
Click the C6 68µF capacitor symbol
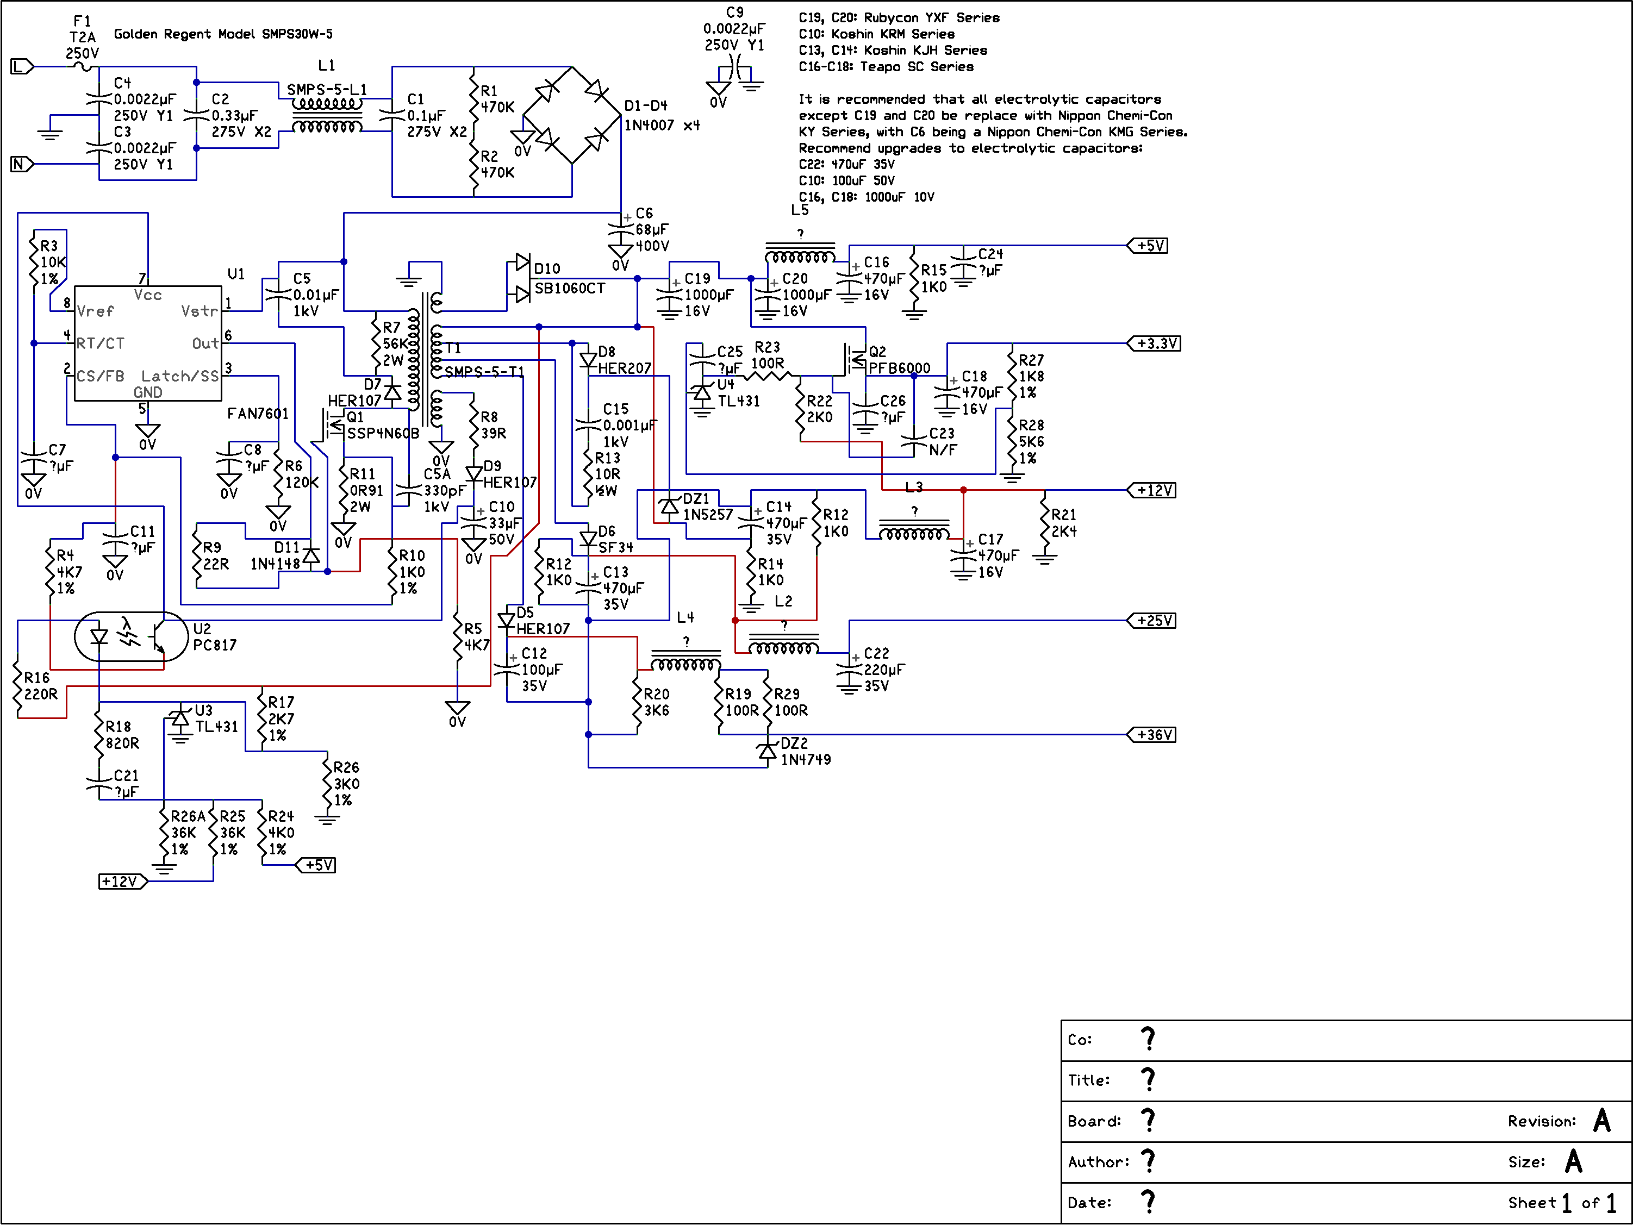pyautogui.click(x=621, y=229)
